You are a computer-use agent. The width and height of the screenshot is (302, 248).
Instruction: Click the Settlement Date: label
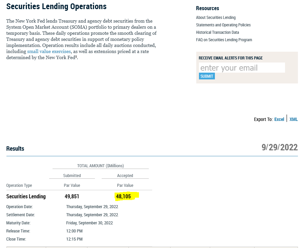20,215
